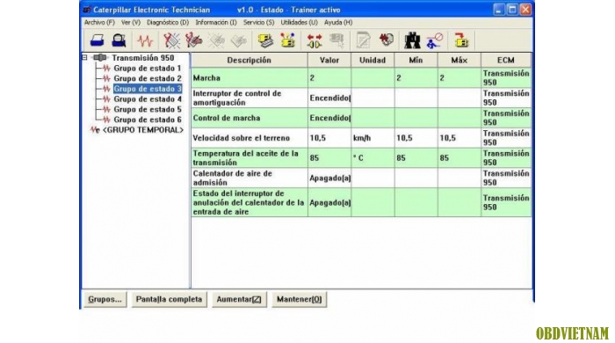Image resolution: width=615 pixels, height=343 pixels.
Task: Collapse the Transmisión 950 tree node
Action: pyautogui.click(x=84, y=58)
